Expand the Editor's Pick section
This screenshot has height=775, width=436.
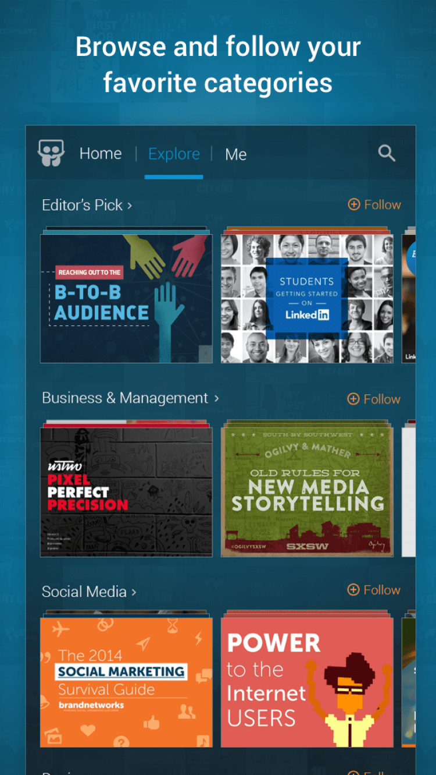(87, 205)
